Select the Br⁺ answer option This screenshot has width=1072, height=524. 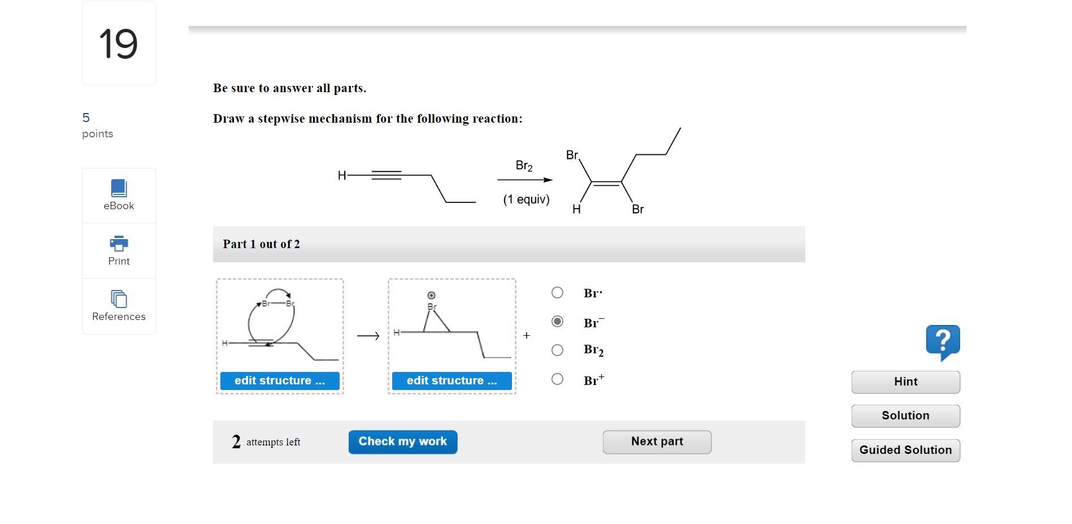pos(557,379)
